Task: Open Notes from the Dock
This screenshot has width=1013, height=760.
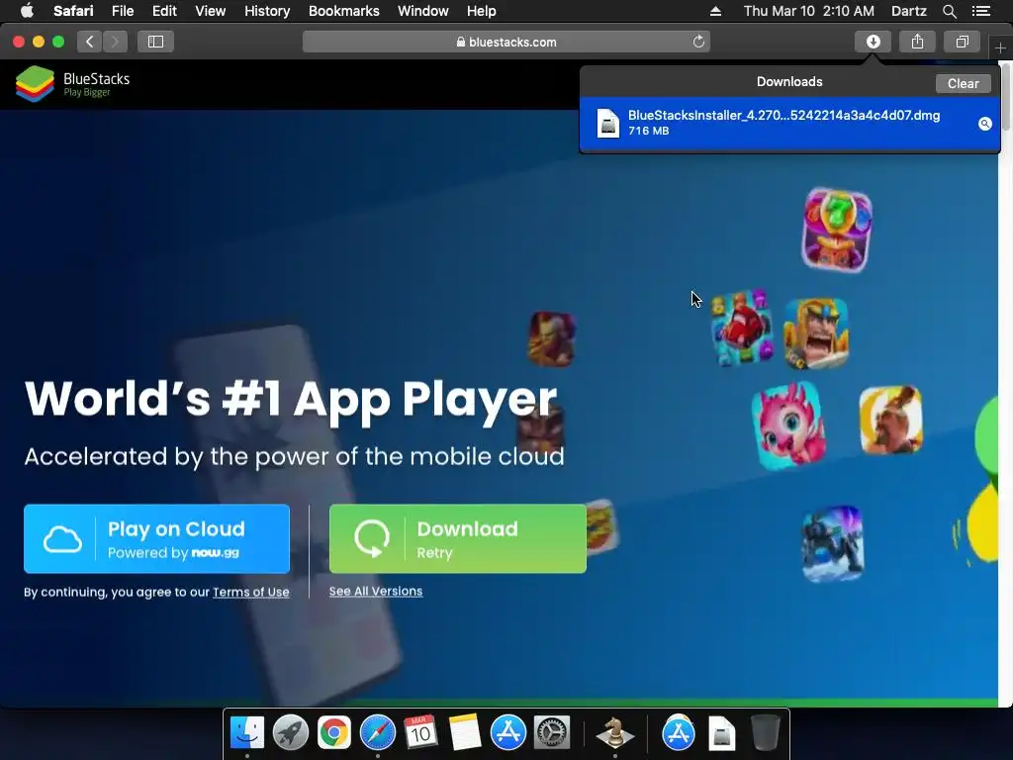Action: [x=465, y=733]
